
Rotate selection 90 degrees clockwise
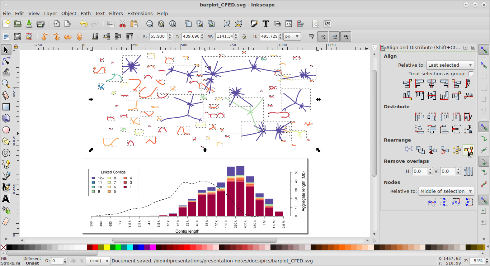[x=56, y=37]
